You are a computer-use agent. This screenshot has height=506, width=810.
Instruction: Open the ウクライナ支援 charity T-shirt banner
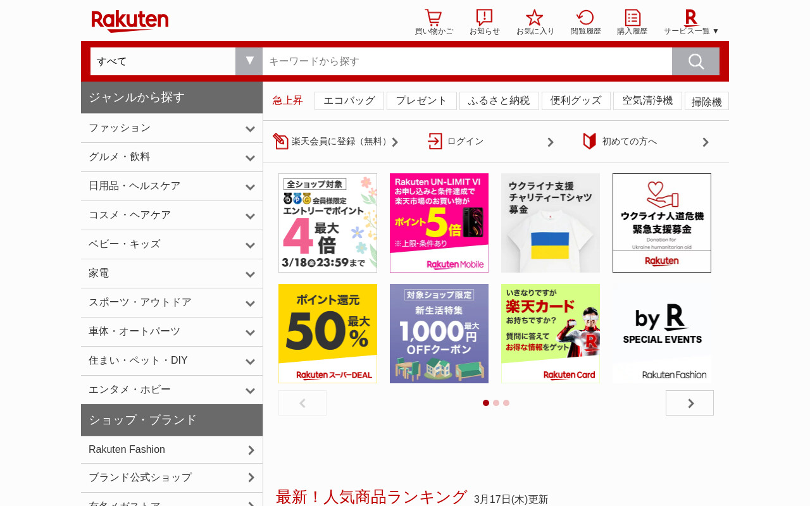(x=551, y=223)
